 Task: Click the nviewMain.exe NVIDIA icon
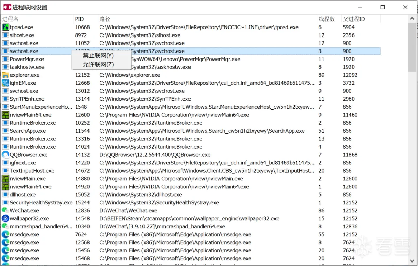click(6, 179)
